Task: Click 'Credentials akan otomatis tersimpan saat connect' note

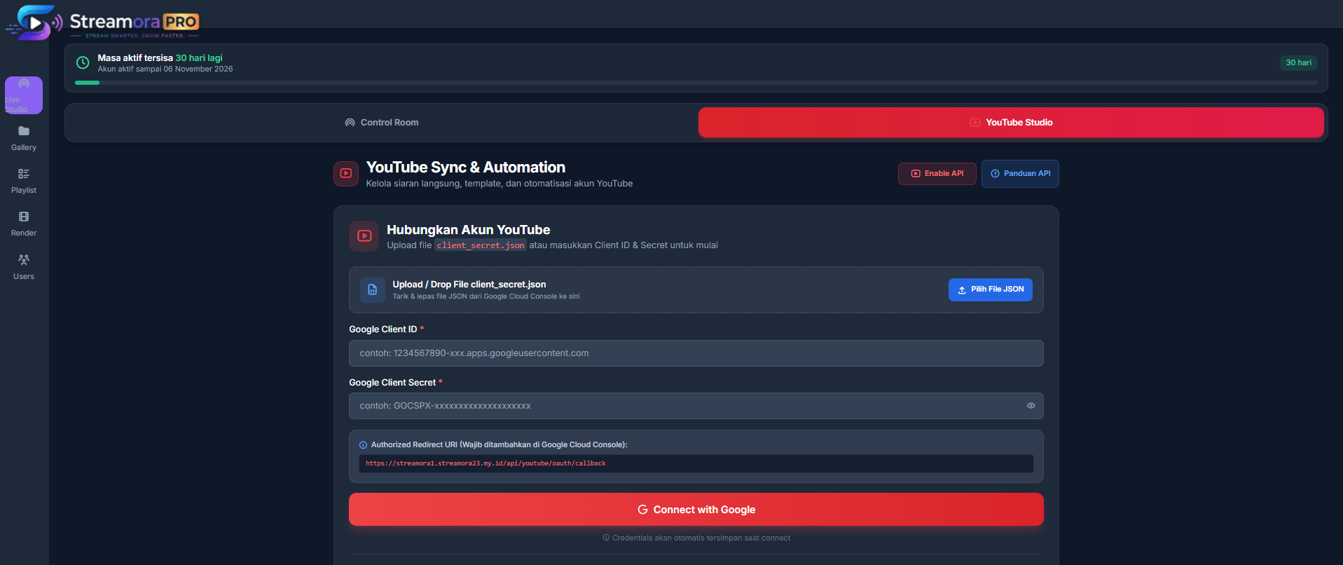Action: tap(696, 538)
